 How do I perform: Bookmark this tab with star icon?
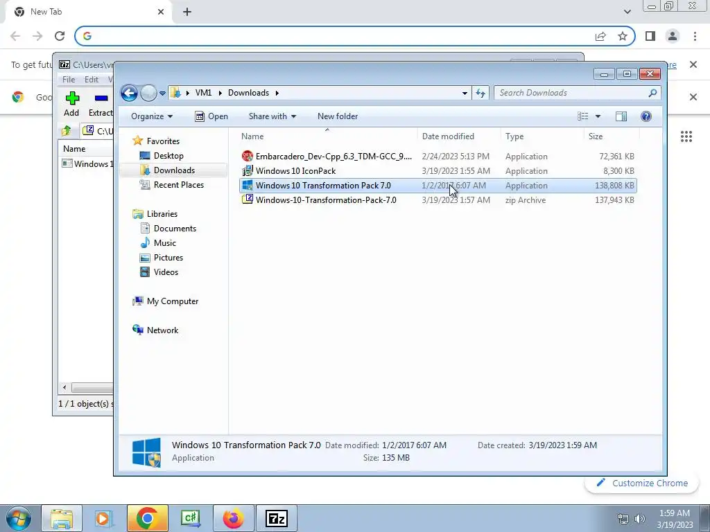pos(623,36)
